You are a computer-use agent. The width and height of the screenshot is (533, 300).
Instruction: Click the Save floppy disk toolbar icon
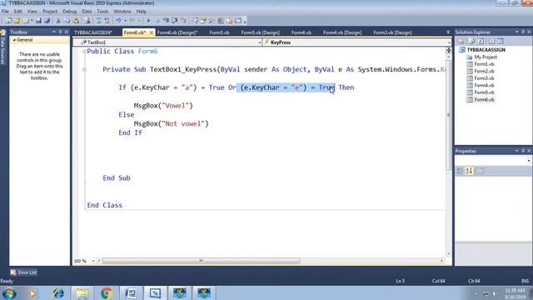(38, 21)
